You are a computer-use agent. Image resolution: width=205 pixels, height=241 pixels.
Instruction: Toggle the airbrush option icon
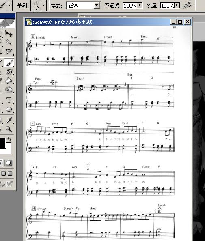coord(188,6)
